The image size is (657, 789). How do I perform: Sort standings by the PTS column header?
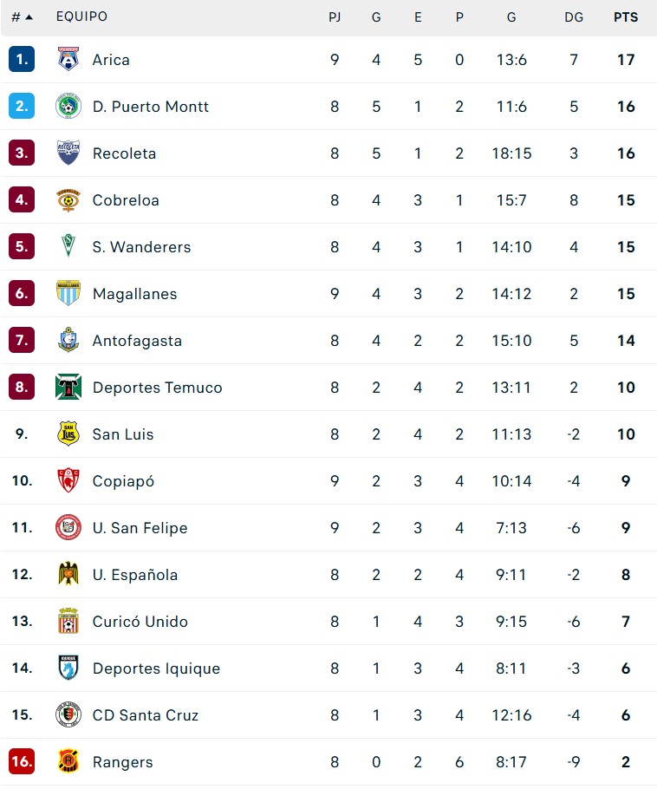click(x=625, y=17)
